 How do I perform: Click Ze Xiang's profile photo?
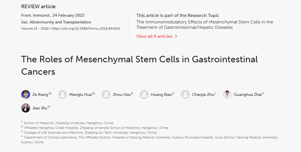click(x=26, y=94)
